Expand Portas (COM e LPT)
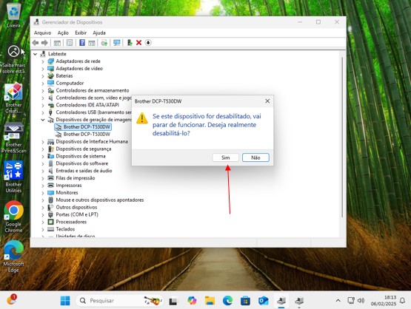The height and width of the screenshot is (309, 411). (43, 215)
